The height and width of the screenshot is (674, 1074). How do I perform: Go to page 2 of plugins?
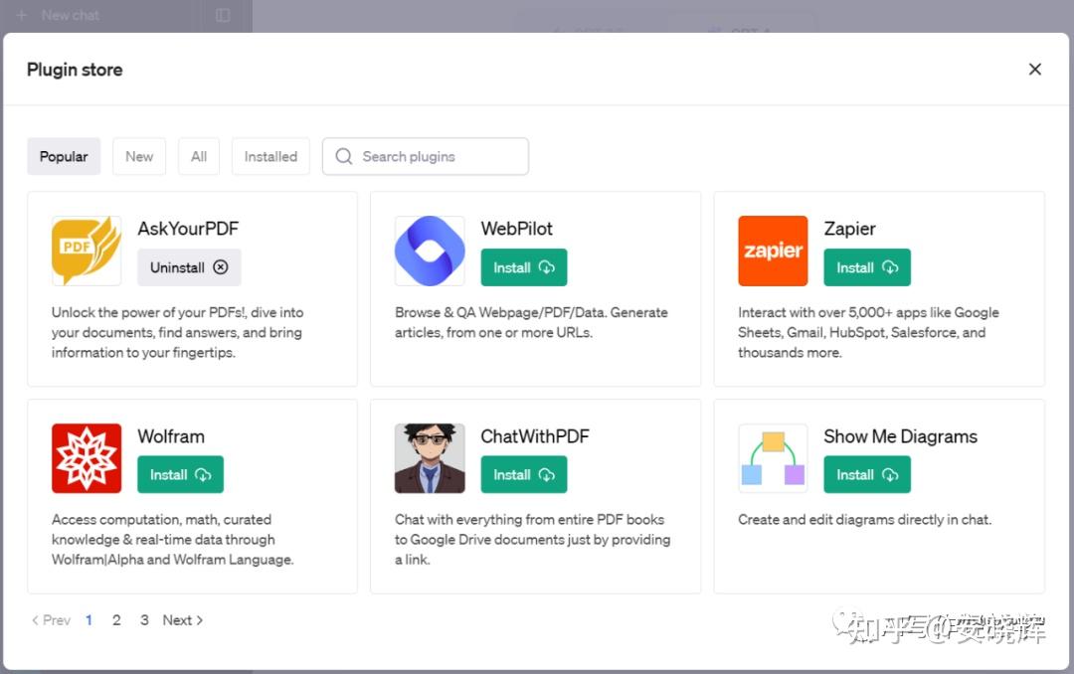[x=116, y=620]
